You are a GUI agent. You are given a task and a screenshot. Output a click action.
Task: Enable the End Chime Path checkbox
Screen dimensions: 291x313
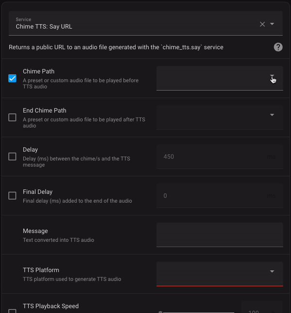pos(12,117)
